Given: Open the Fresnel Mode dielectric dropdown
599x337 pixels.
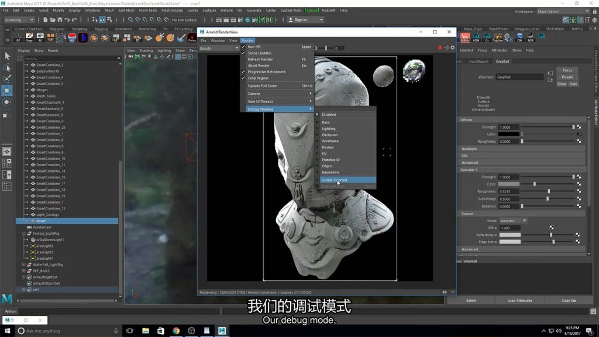Looking at the screenshot, I should (x=513, y=221).
